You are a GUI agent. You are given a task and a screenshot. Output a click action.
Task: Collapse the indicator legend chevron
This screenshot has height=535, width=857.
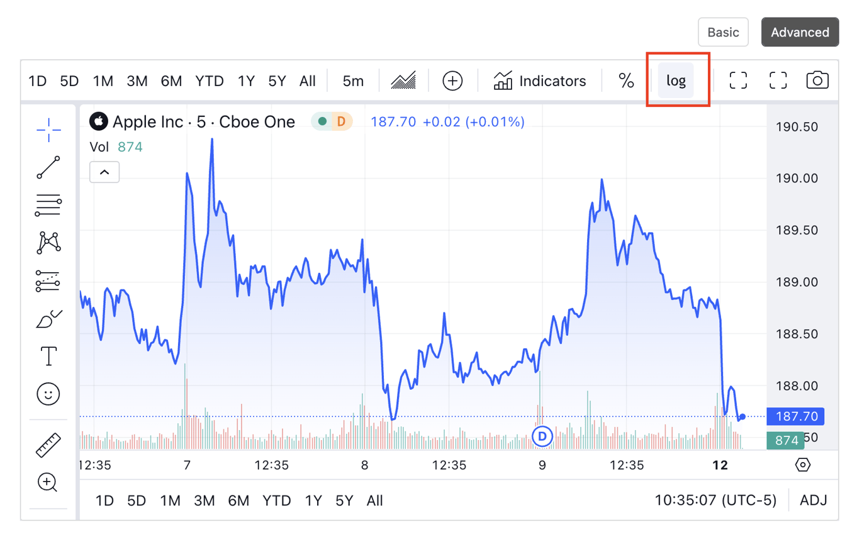[x=104, y=172]
